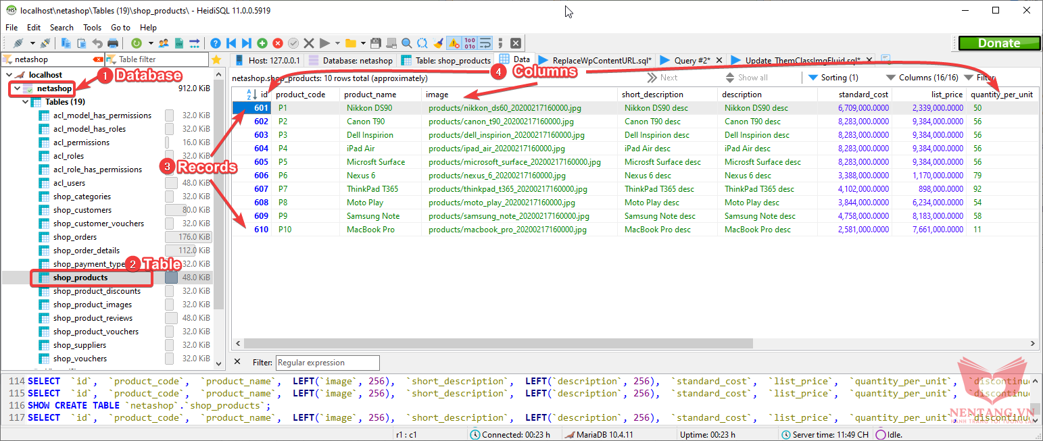1043x441 pixels.
Task: Click the red Delete row icon
Action: click(x=277, y=43)
